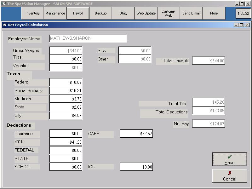The height and width of the screenshot is (189, 252).
Task: Click the Social Security tax field
Action: tap(66, 91)
